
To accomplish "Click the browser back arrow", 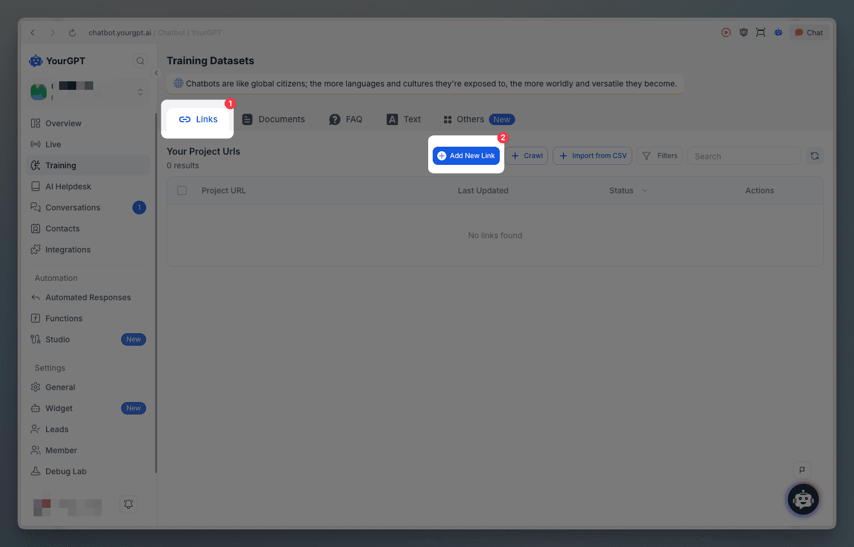I will coord(33,33).
